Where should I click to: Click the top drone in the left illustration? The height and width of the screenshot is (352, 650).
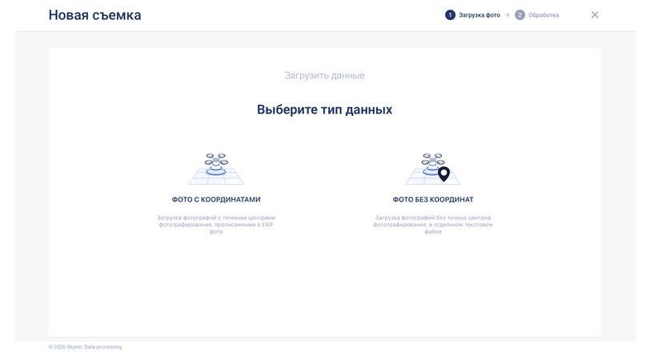[x=216, y=156]
